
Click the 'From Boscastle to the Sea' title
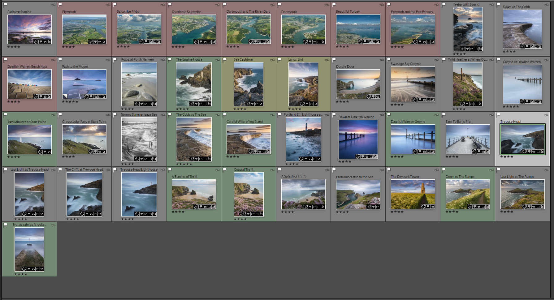point(355,177)
